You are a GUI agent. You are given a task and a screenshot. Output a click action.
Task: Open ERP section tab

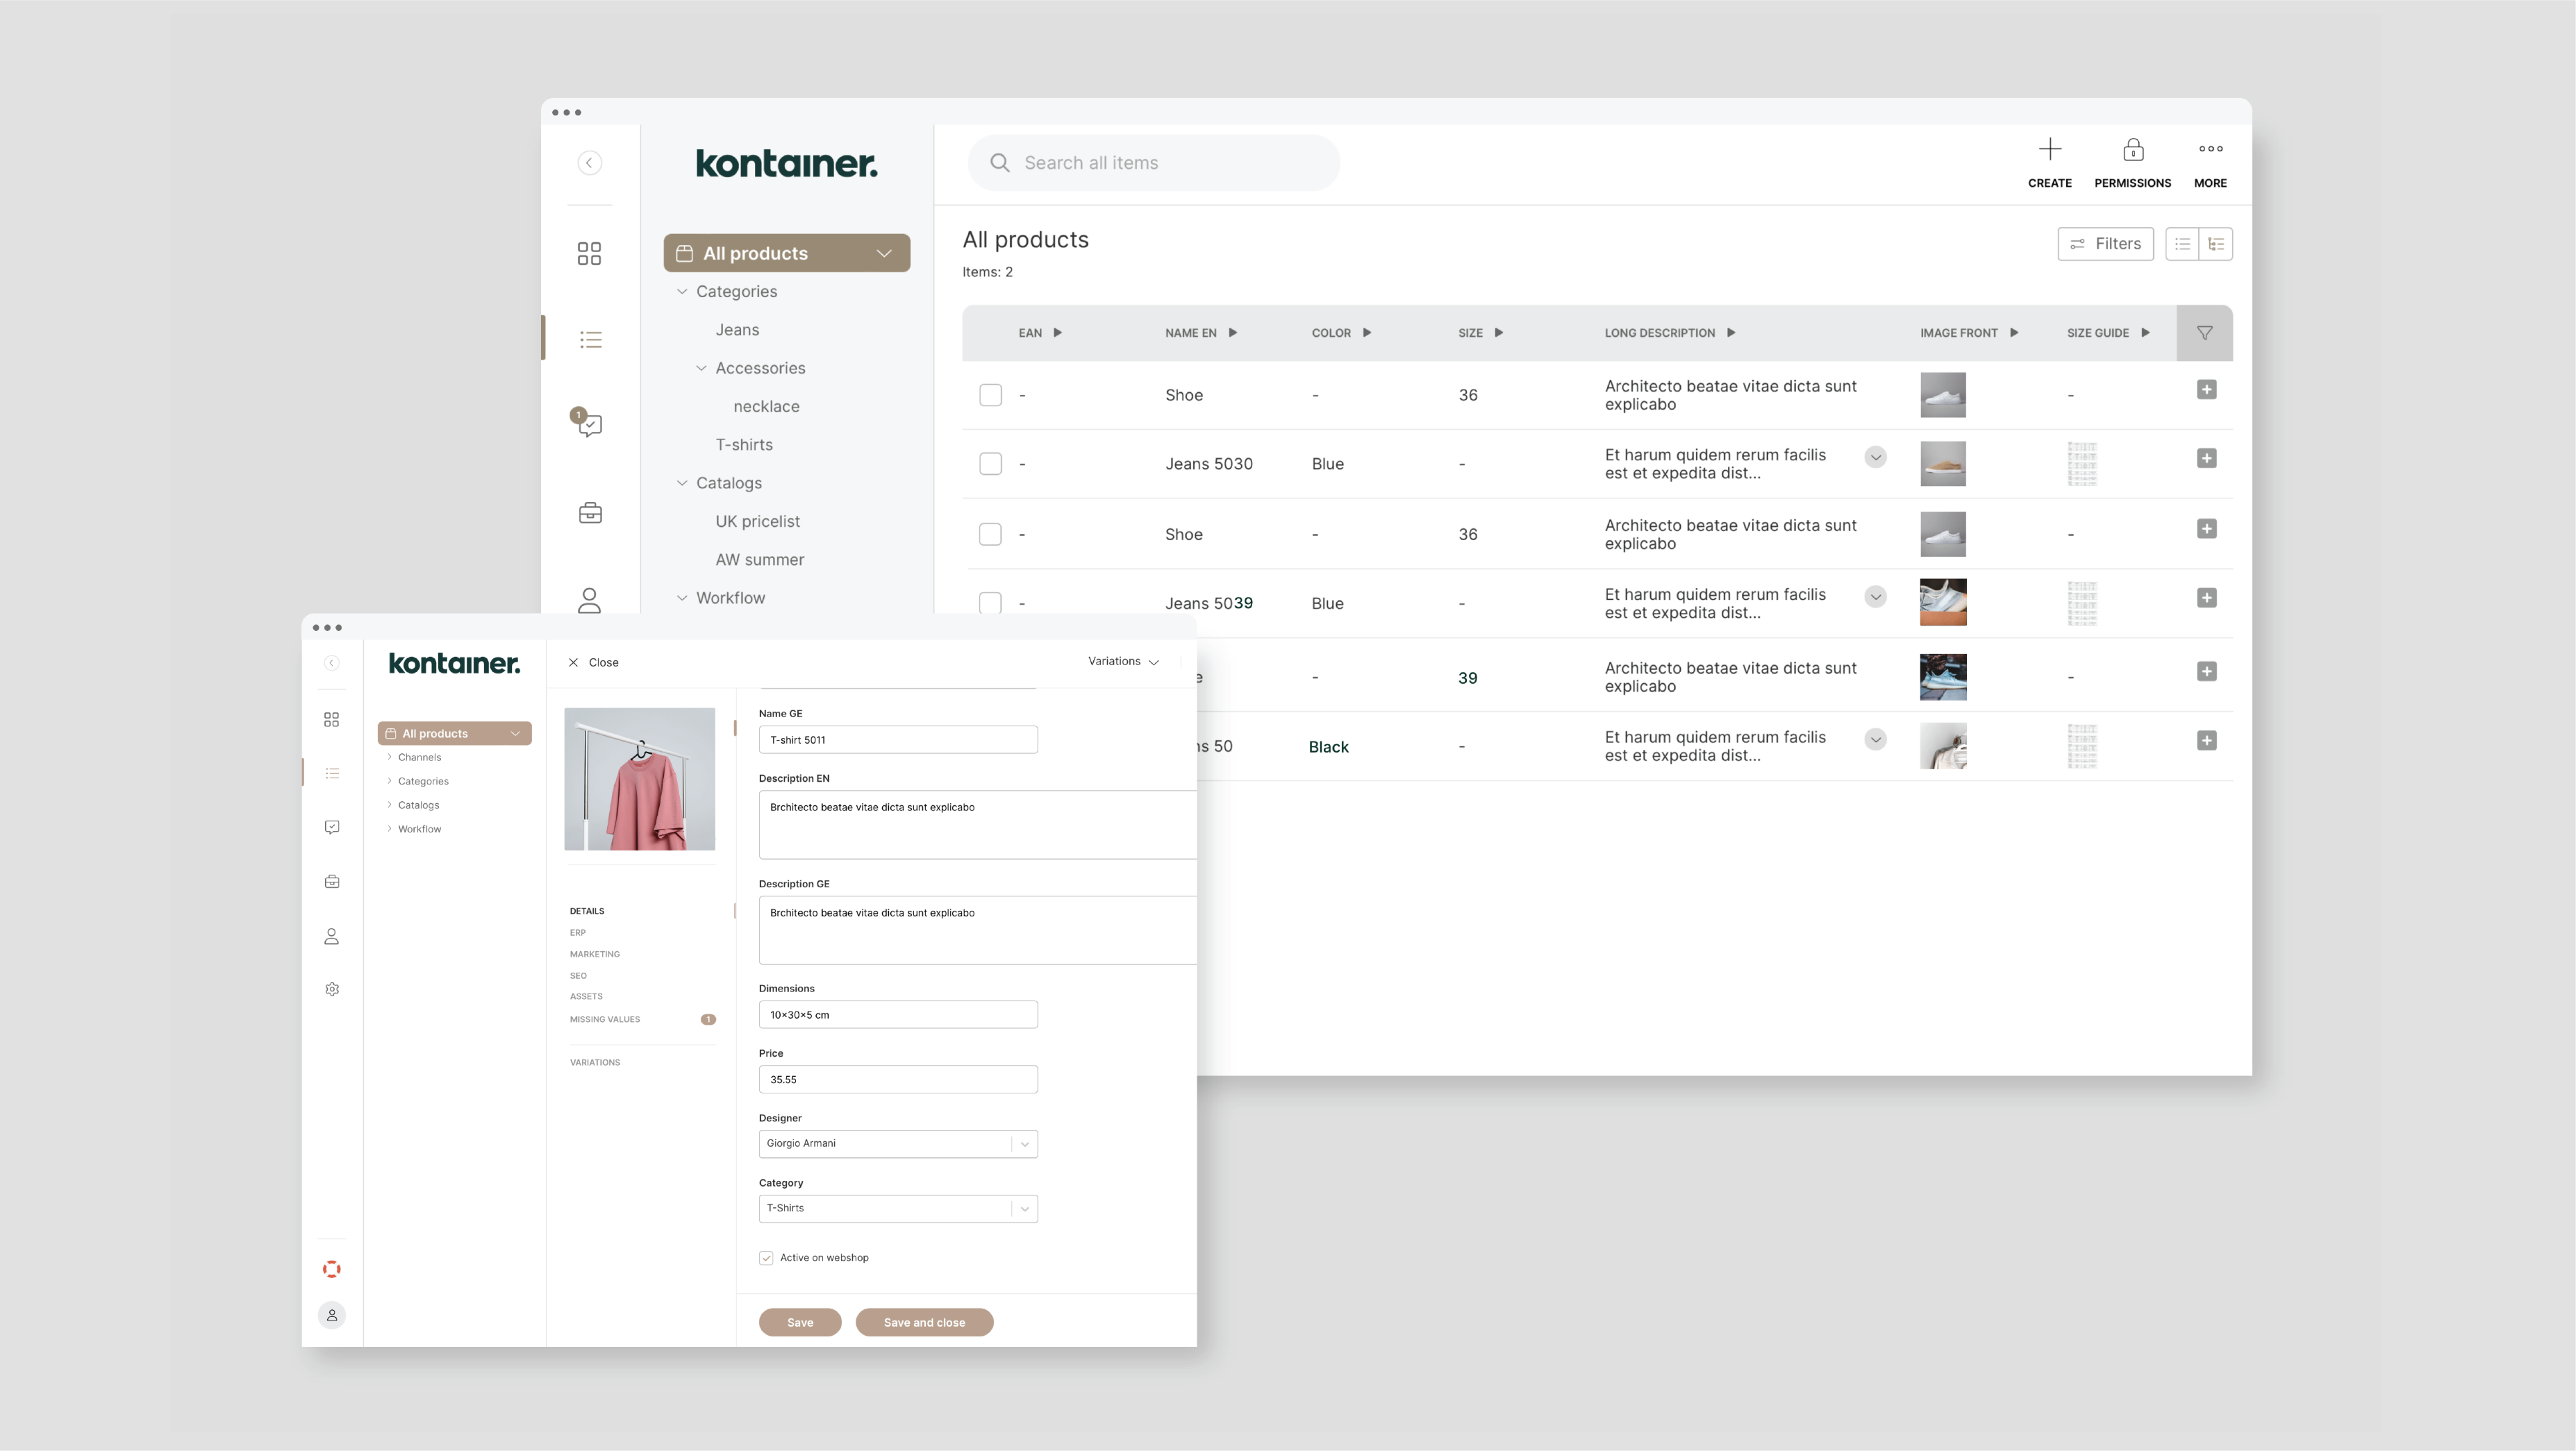578,932
